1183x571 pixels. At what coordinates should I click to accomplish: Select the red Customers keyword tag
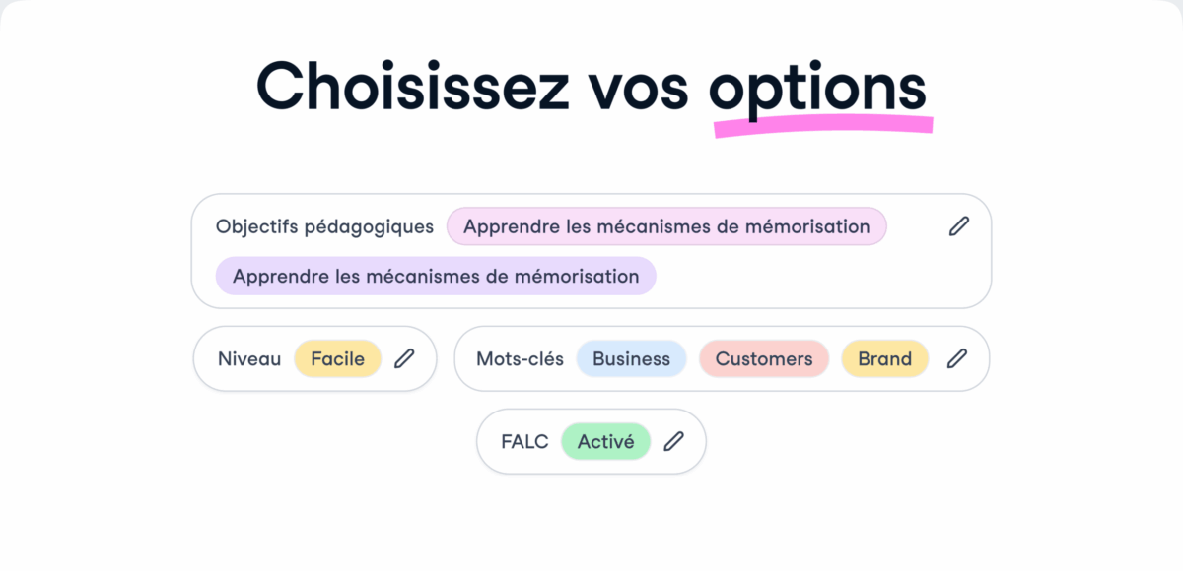point(764,358)
